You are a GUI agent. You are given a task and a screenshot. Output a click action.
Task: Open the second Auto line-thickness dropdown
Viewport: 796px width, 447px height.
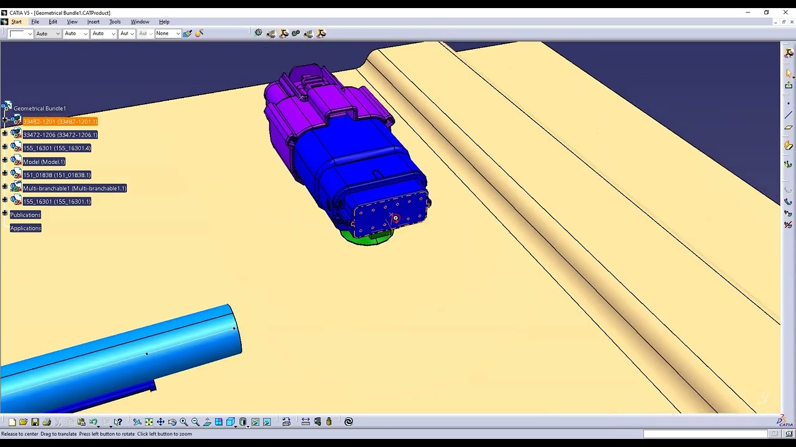76,34
